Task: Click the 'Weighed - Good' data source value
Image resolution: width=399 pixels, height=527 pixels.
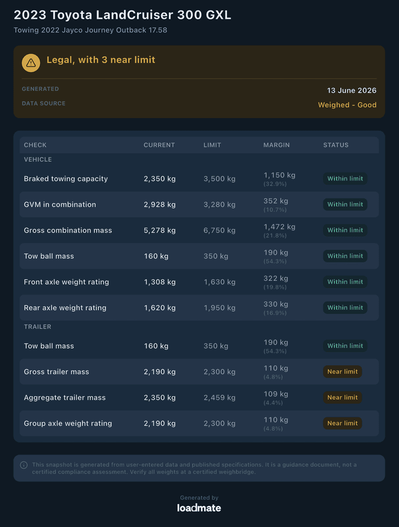Action: [347, 105]
